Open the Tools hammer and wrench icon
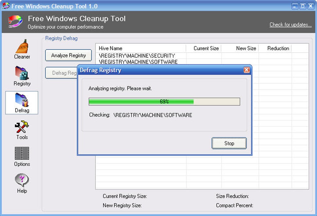 coord(22,127)
